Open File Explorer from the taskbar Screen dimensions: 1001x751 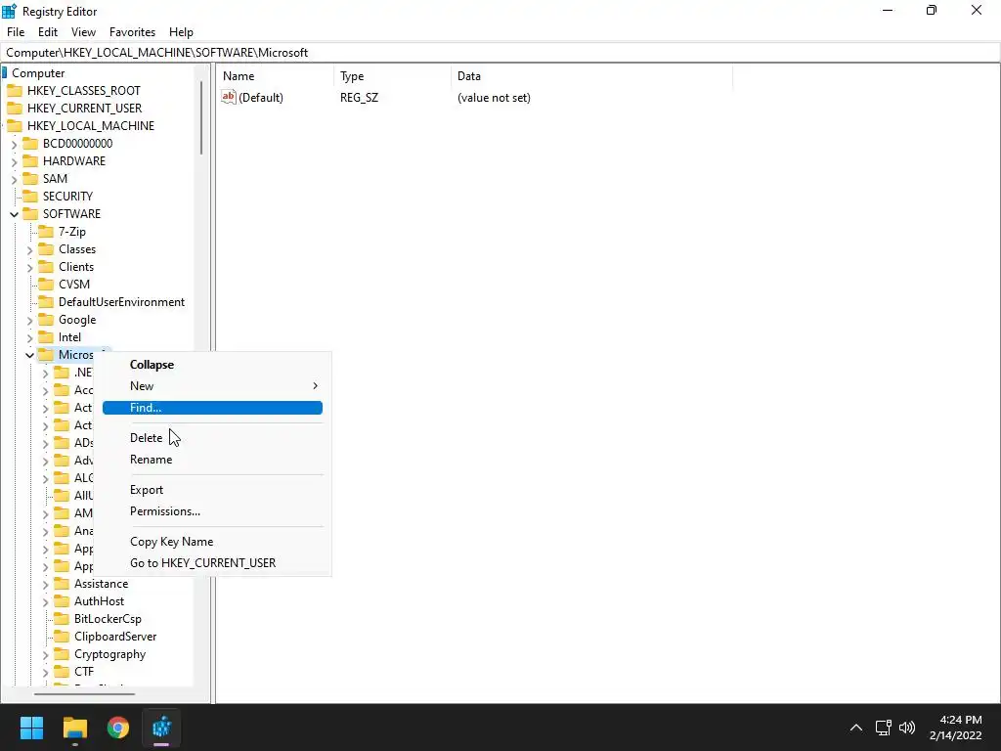click(x=74, y=728)
